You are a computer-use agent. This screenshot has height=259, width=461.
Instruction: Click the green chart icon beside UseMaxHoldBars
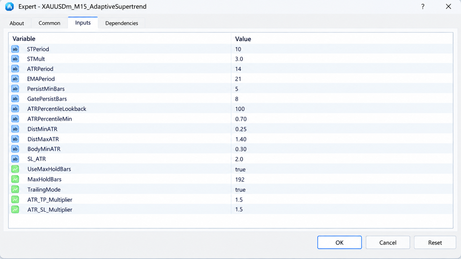coord(15,169)
